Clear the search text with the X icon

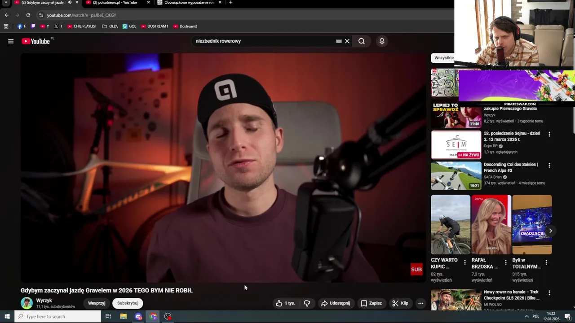[x=347, y=41]
